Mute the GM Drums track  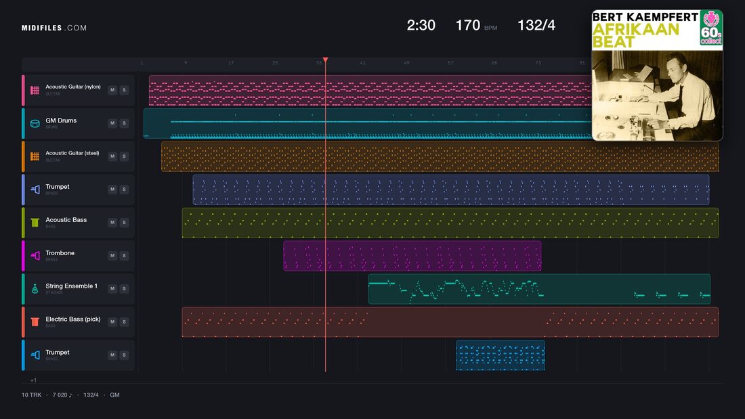click(x=112, y=123)
